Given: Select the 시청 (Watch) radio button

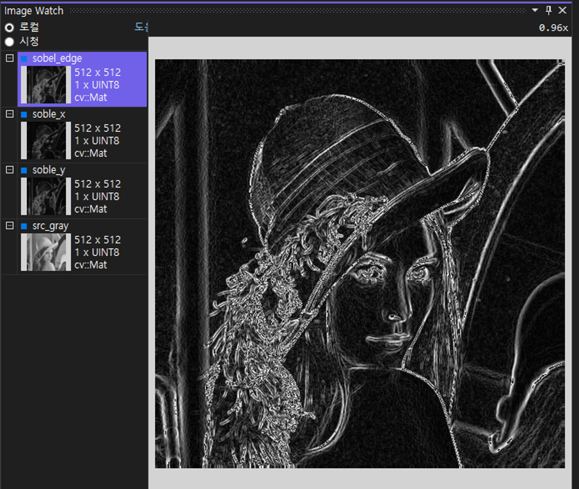Looking at the screenshot, I should point(9,42).
